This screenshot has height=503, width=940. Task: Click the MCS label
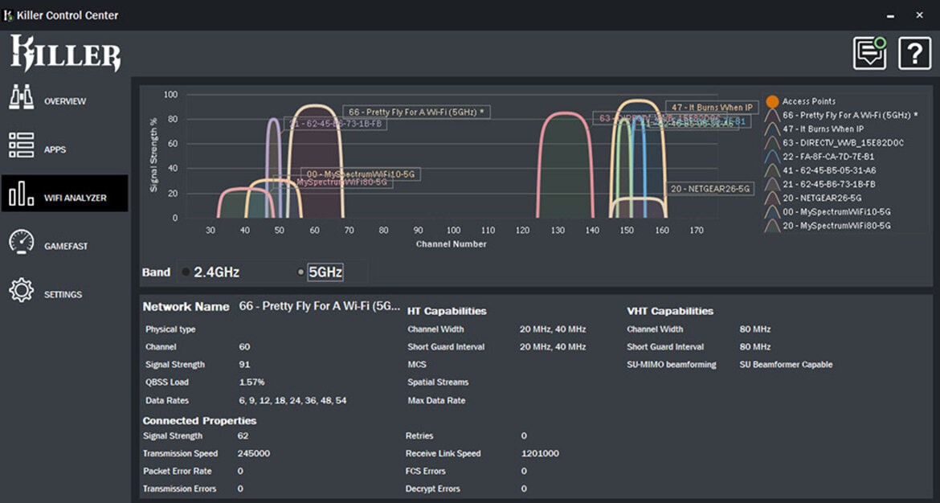pyautogui.click(x=417, y=365)
